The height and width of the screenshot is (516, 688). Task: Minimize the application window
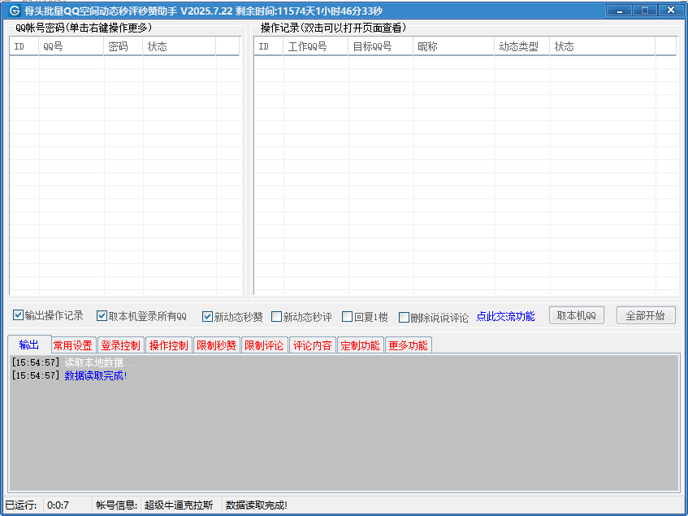[x=621, y=10]
